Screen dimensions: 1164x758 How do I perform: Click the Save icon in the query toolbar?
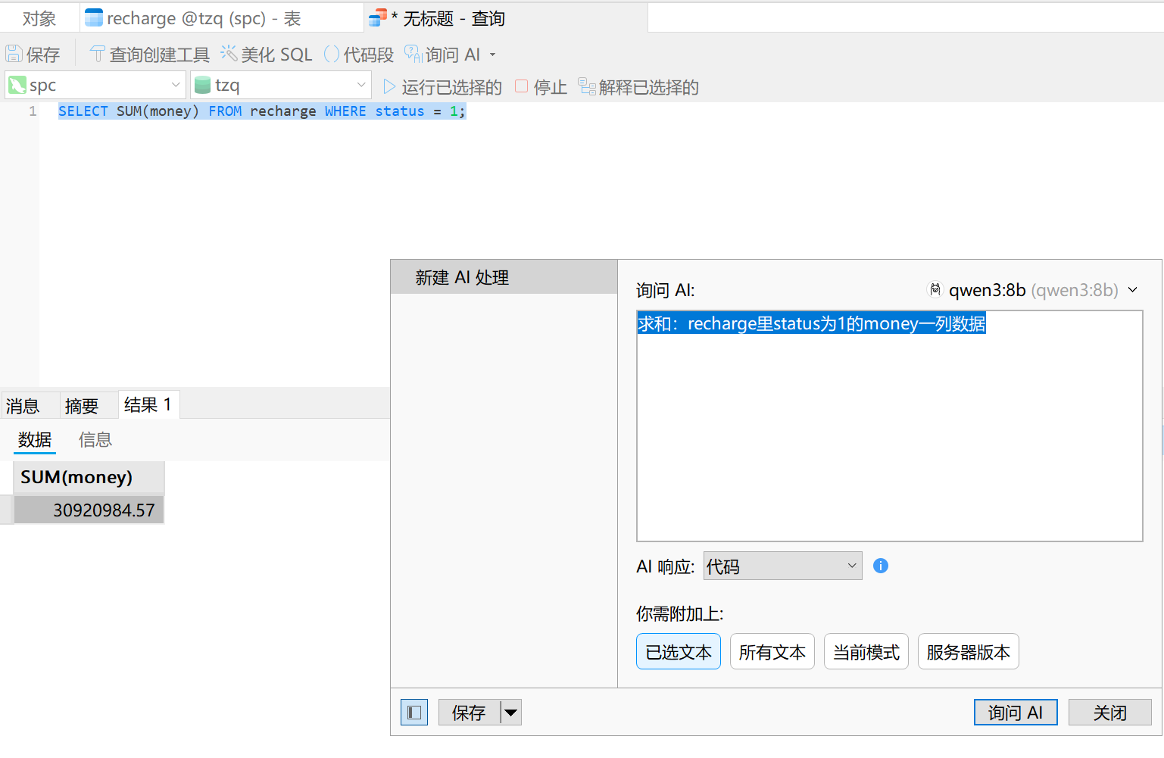[x=14, y=55]
